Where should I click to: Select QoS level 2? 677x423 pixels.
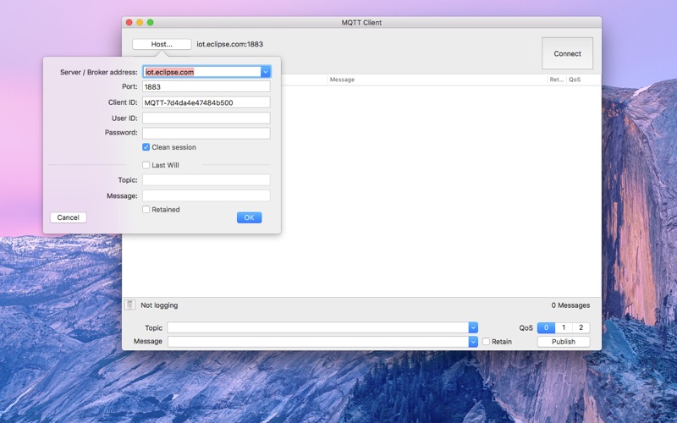click(581, 327)
